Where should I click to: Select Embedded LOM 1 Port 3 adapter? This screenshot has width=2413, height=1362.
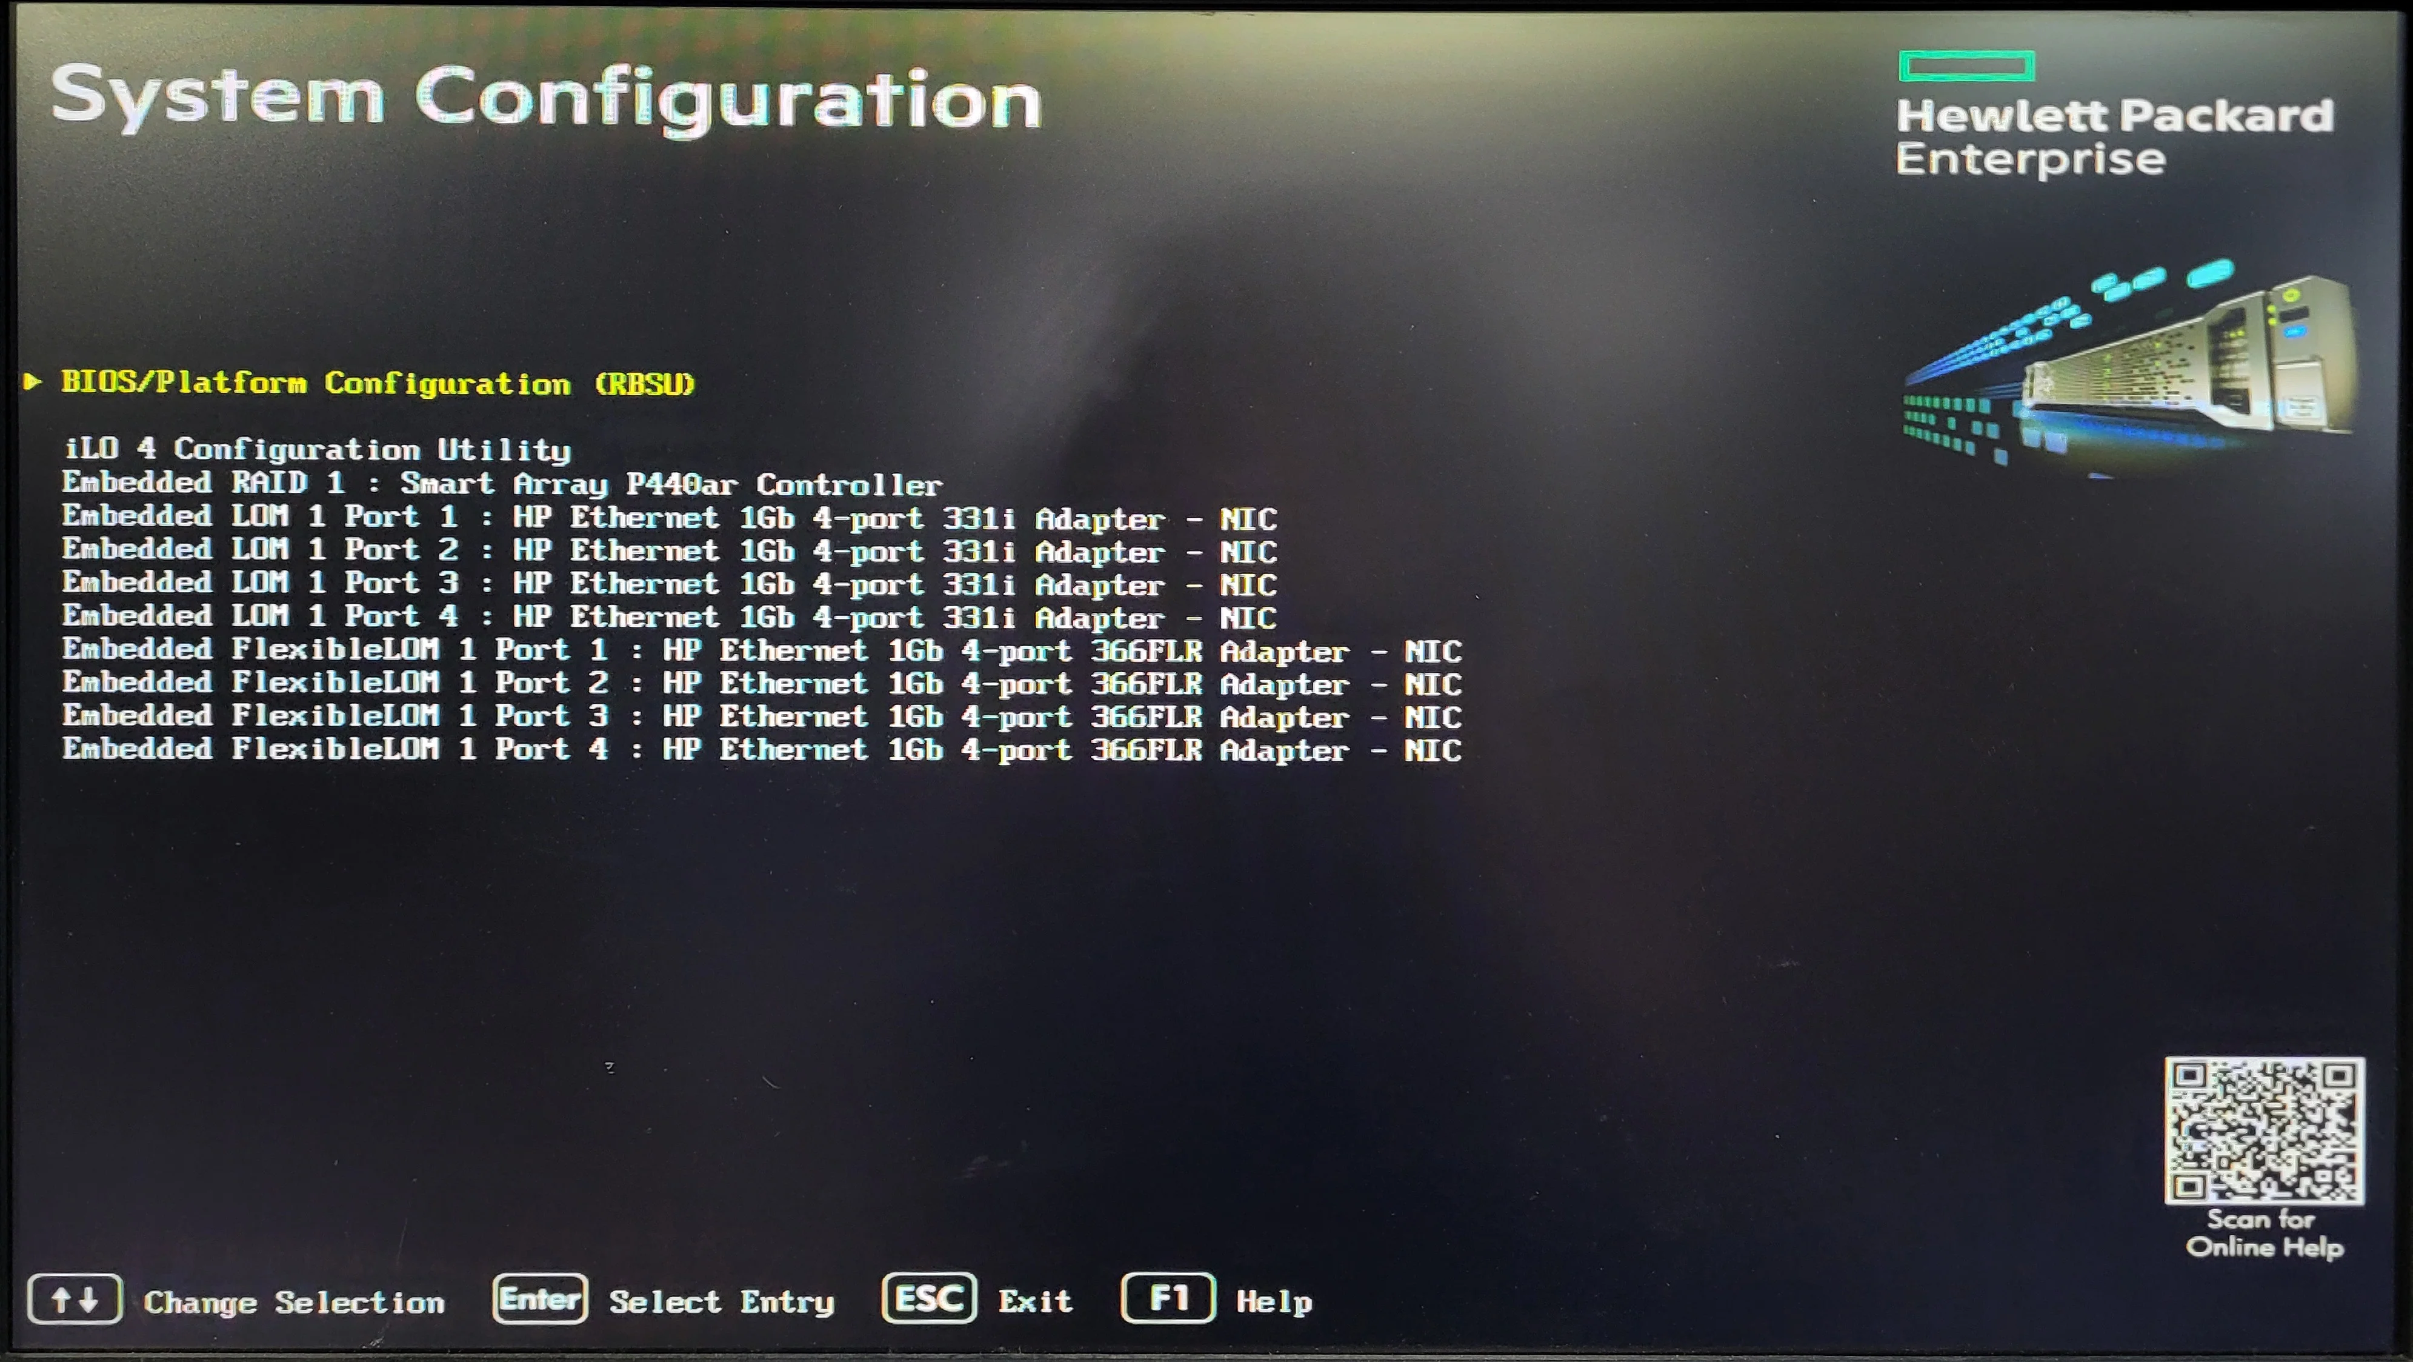670,584
